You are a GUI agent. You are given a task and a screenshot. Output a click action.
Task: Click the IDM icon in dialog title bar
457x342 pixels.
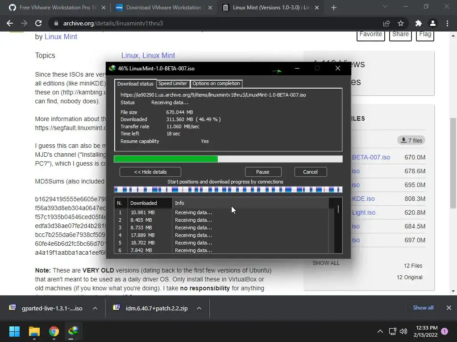(x=112, y=68)
